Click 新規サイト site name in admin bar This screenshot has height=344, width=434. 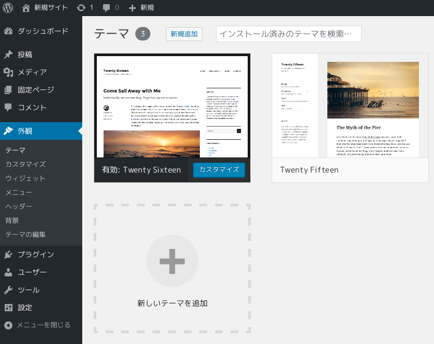51,8
